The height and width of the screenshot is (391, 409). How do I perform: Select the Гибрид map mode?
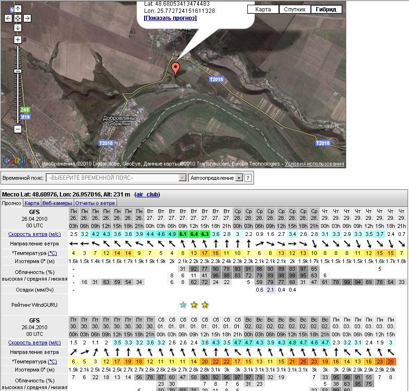[x=326, y=10]
